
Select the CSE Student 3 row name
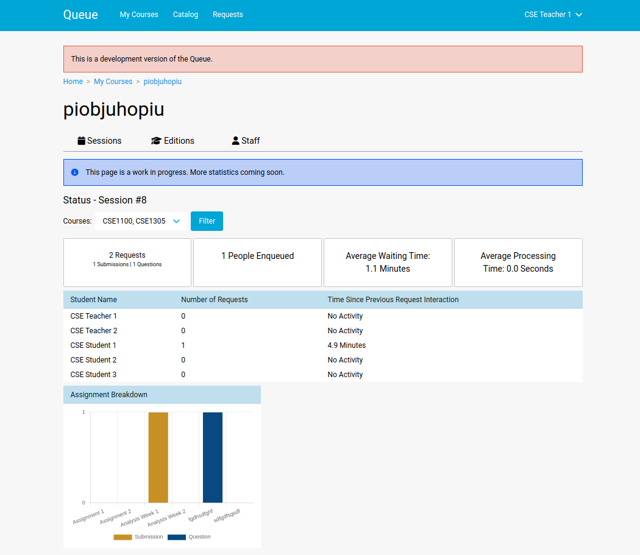[93, 375]
